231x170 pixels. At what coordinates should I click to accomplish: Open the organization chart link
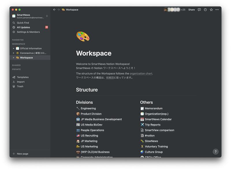(141, 74)
